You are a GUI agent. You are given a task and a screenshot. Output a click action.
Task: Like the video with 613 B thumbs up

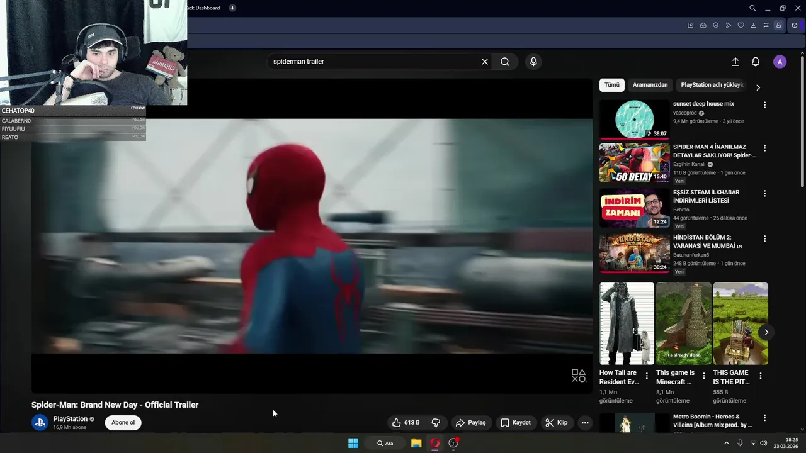click(x=405, y=423)
